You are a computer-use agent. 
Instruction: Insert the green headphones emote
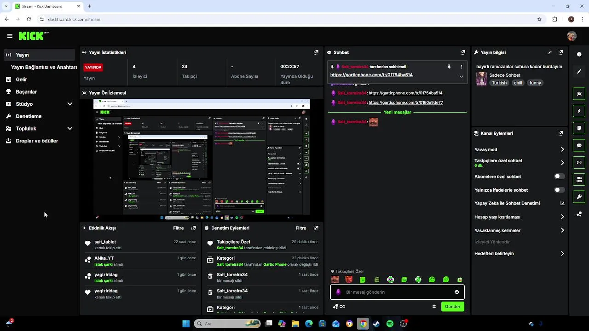tap(418, 280)
